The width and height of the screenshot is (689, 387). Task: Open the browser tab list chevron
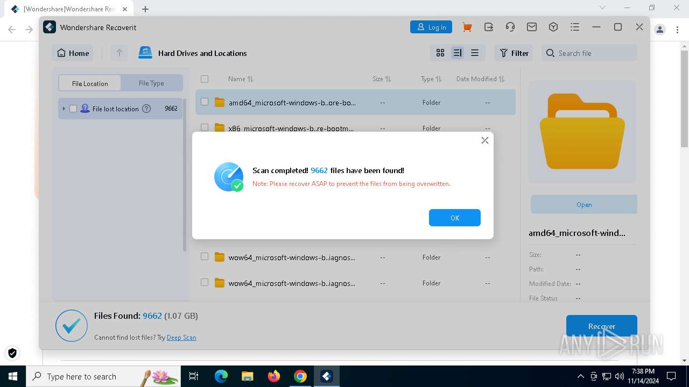(602, 8)
